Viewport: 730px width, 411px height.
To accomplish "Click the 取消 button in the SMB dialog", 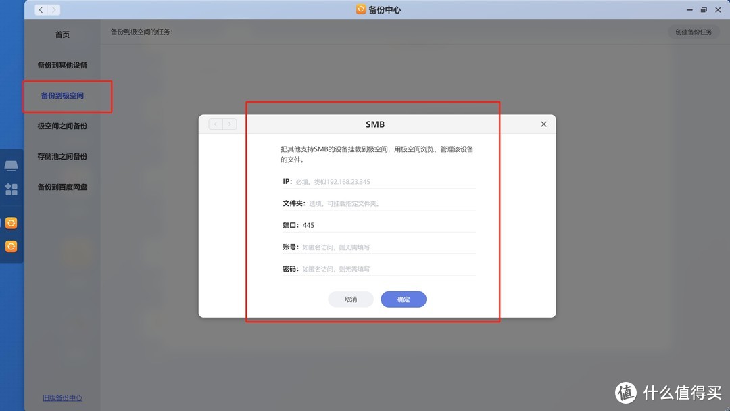I will coord(351,299).
